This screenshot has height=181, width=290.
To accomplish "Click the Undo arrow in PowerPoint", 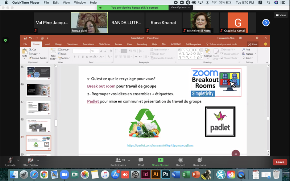I will 30,38.
